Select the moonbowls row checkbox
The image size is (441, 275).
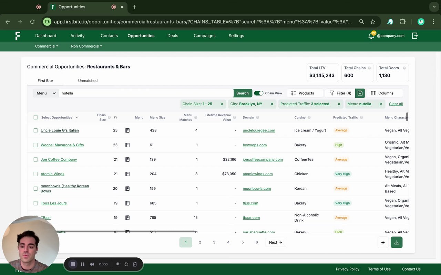35,189
